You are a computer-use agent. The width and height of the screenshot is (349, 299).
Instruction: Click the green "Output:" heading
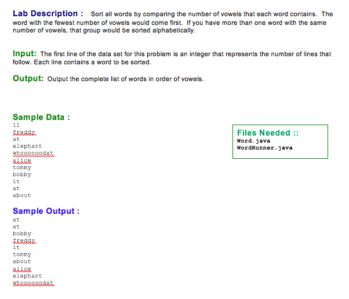(x=28, y=79)
